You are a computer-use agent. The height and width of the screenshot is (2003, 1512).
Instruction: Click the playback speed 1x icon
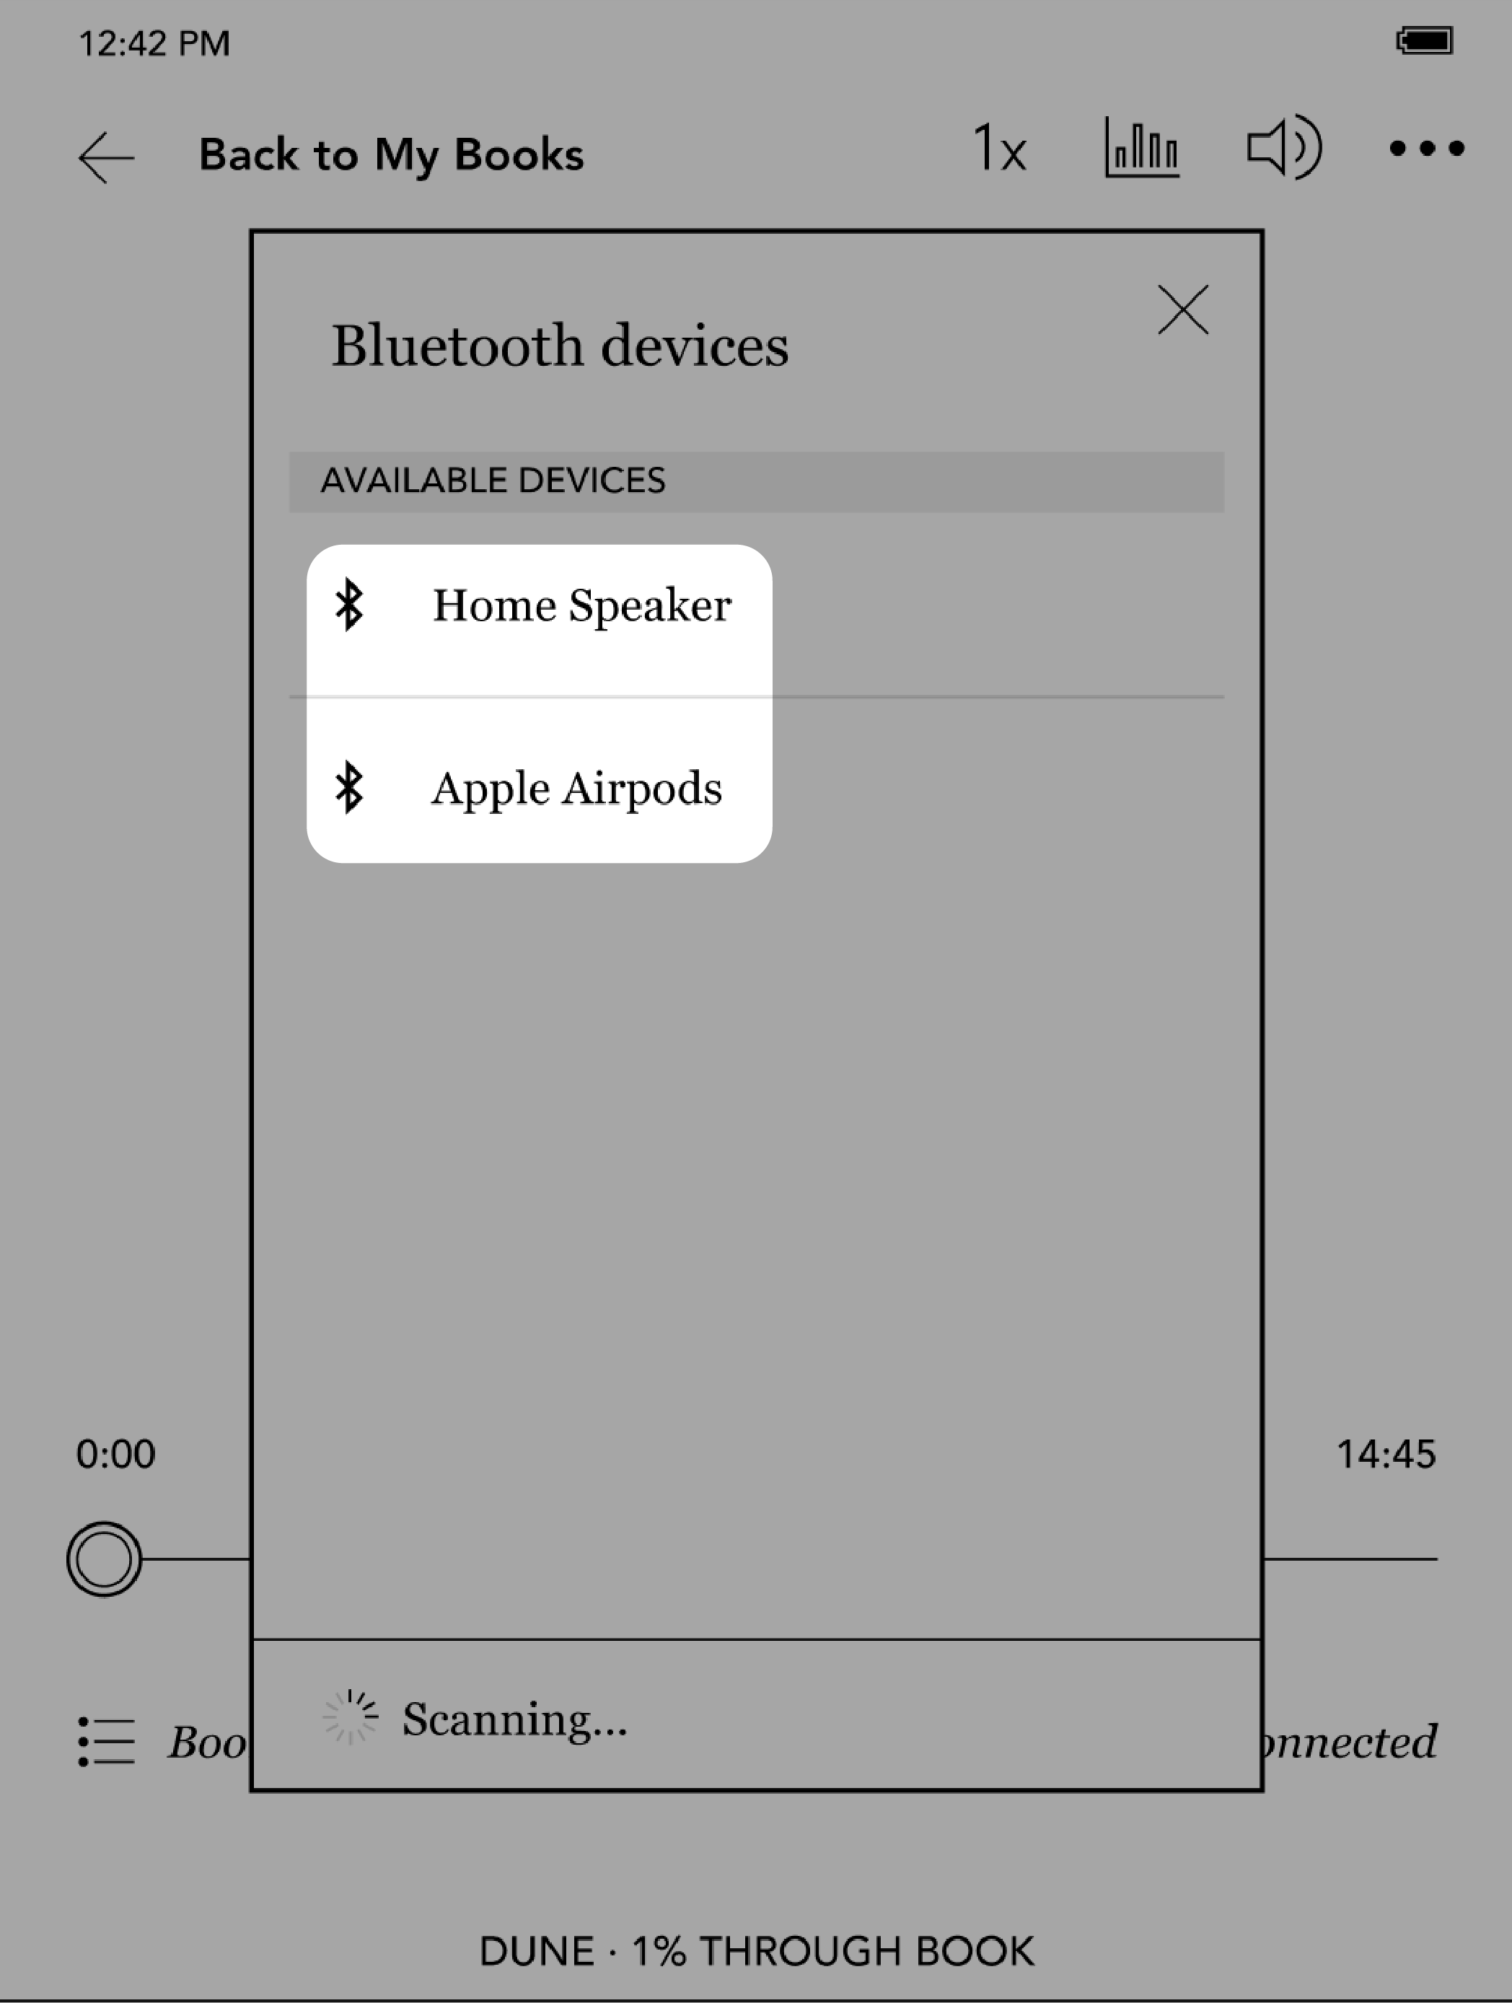tap(1001, 151)
